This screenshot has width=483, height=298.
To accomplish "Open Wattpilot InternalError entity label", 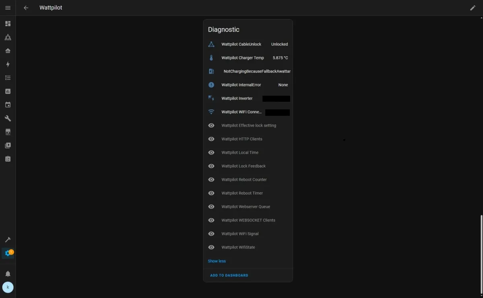I will pyautogui.click(x=241, y=85).
